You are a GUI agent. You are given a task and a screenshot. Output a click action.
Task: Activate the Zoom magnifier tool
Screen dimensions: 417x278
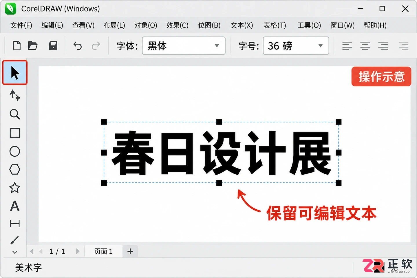(15, 114)
